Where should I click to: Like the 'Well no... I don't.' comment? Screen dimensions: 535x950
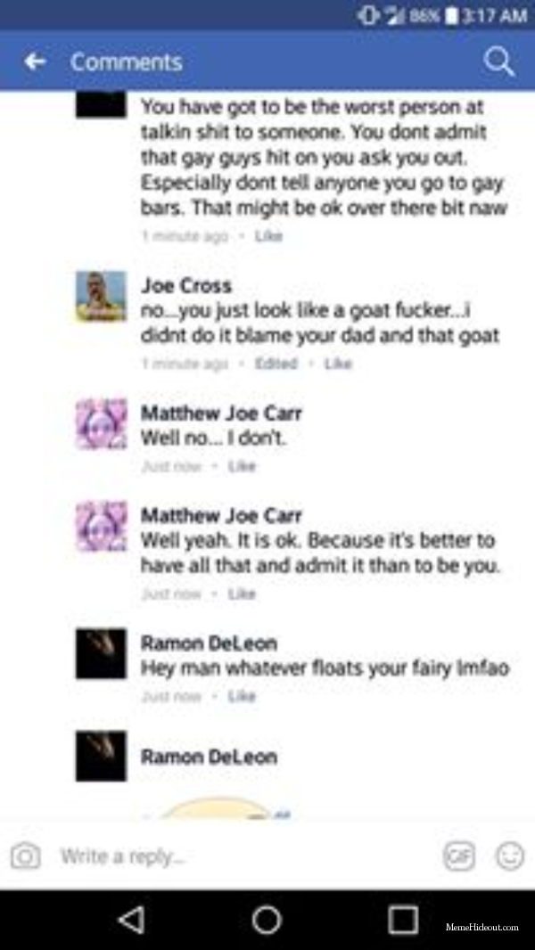pyautogui.click(x=242, y=466)
